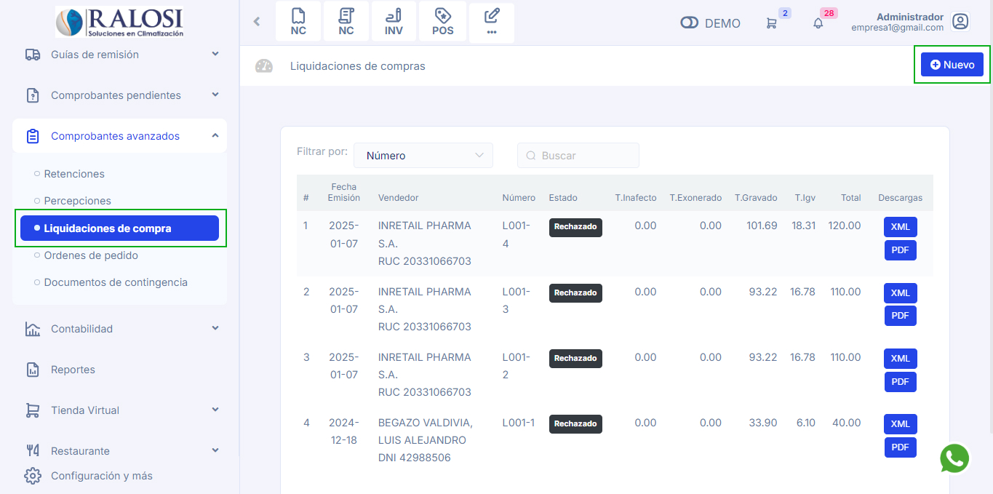The width and height of the screenshot is (993, 494).
Task: Click Rechazado badge in row L001-4
Action: pos(575,227)
